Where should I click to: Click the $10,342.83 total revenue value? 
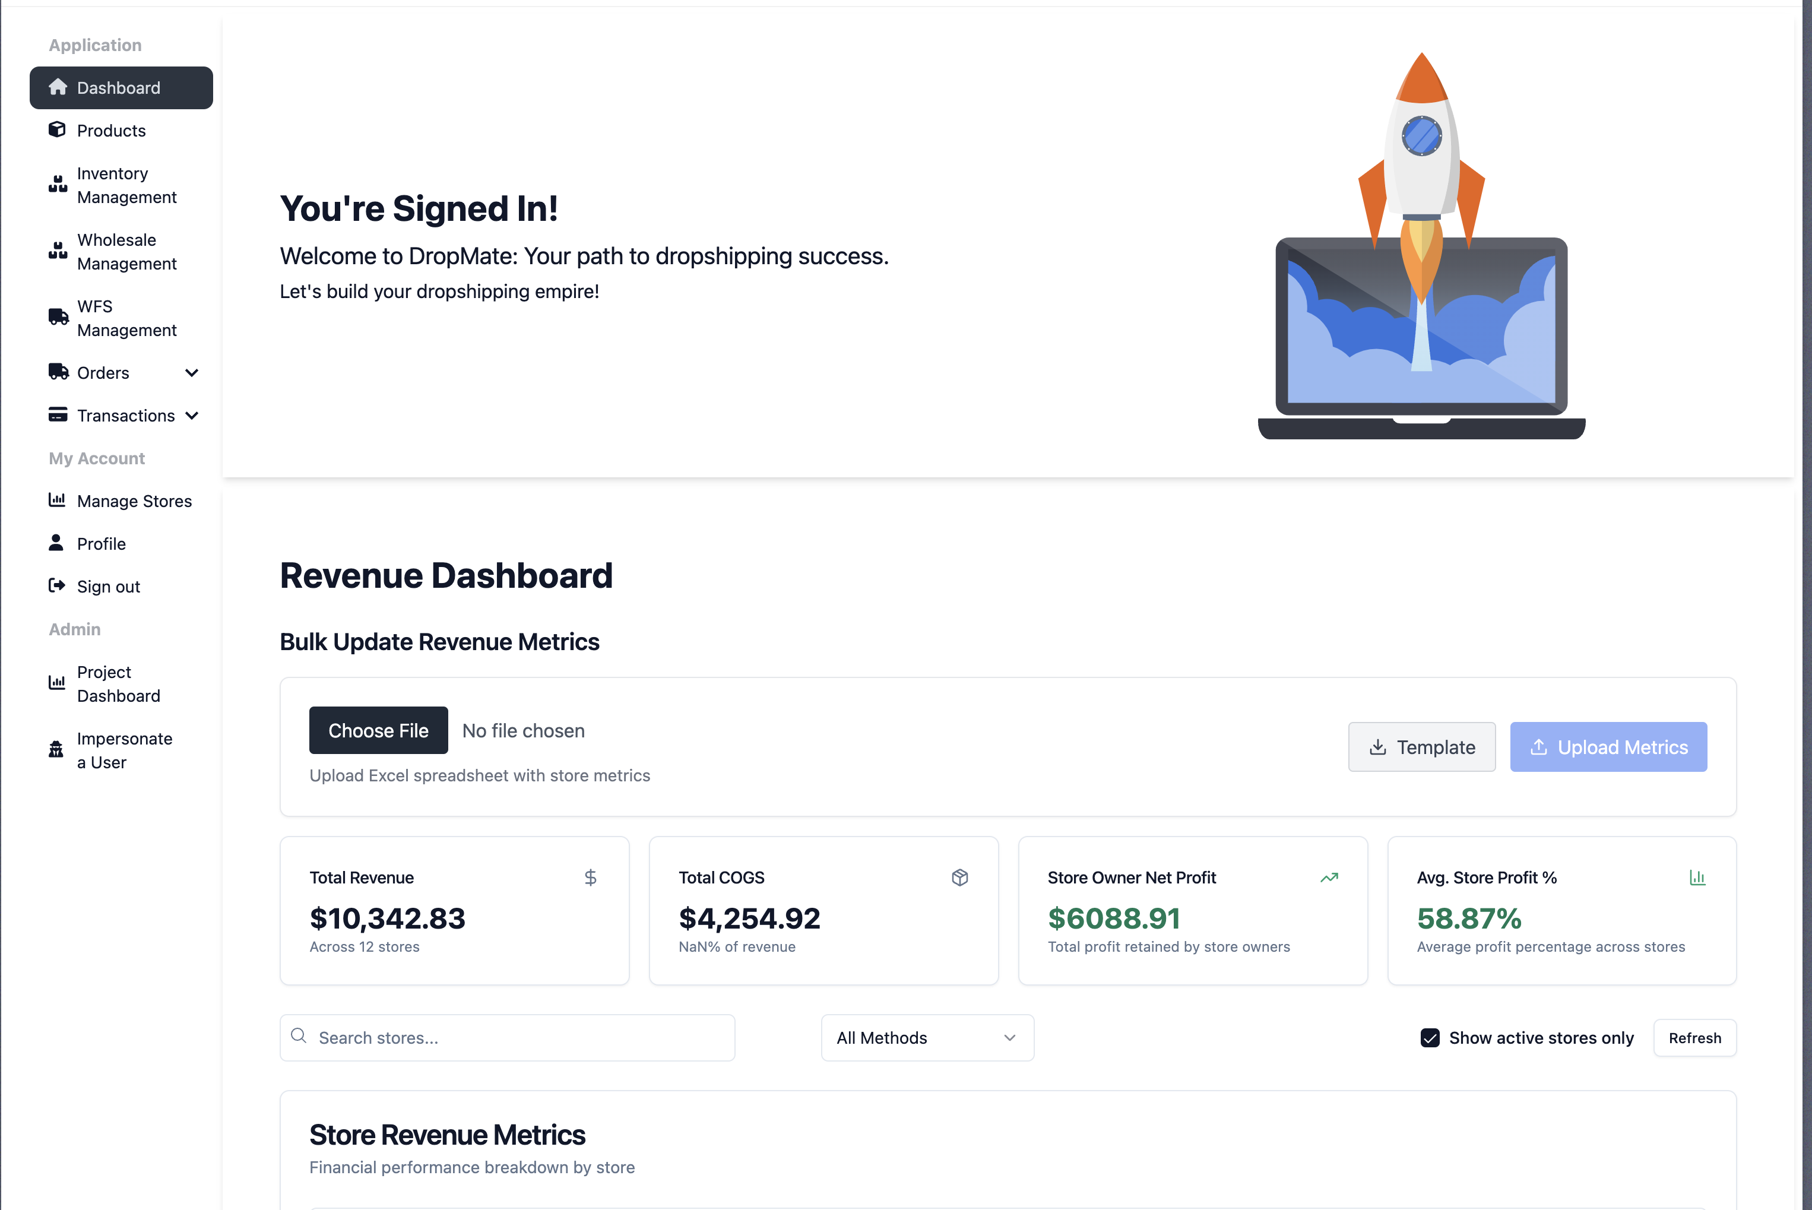coord(388,918)
